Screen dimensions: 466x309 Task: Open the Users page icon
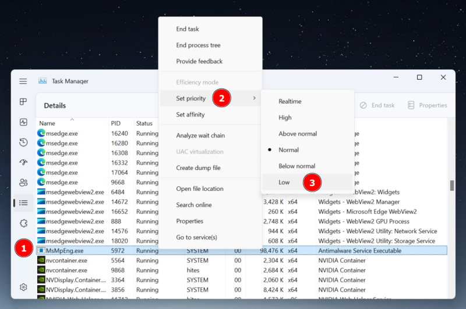pyautogui.click(x=23, y=182)
